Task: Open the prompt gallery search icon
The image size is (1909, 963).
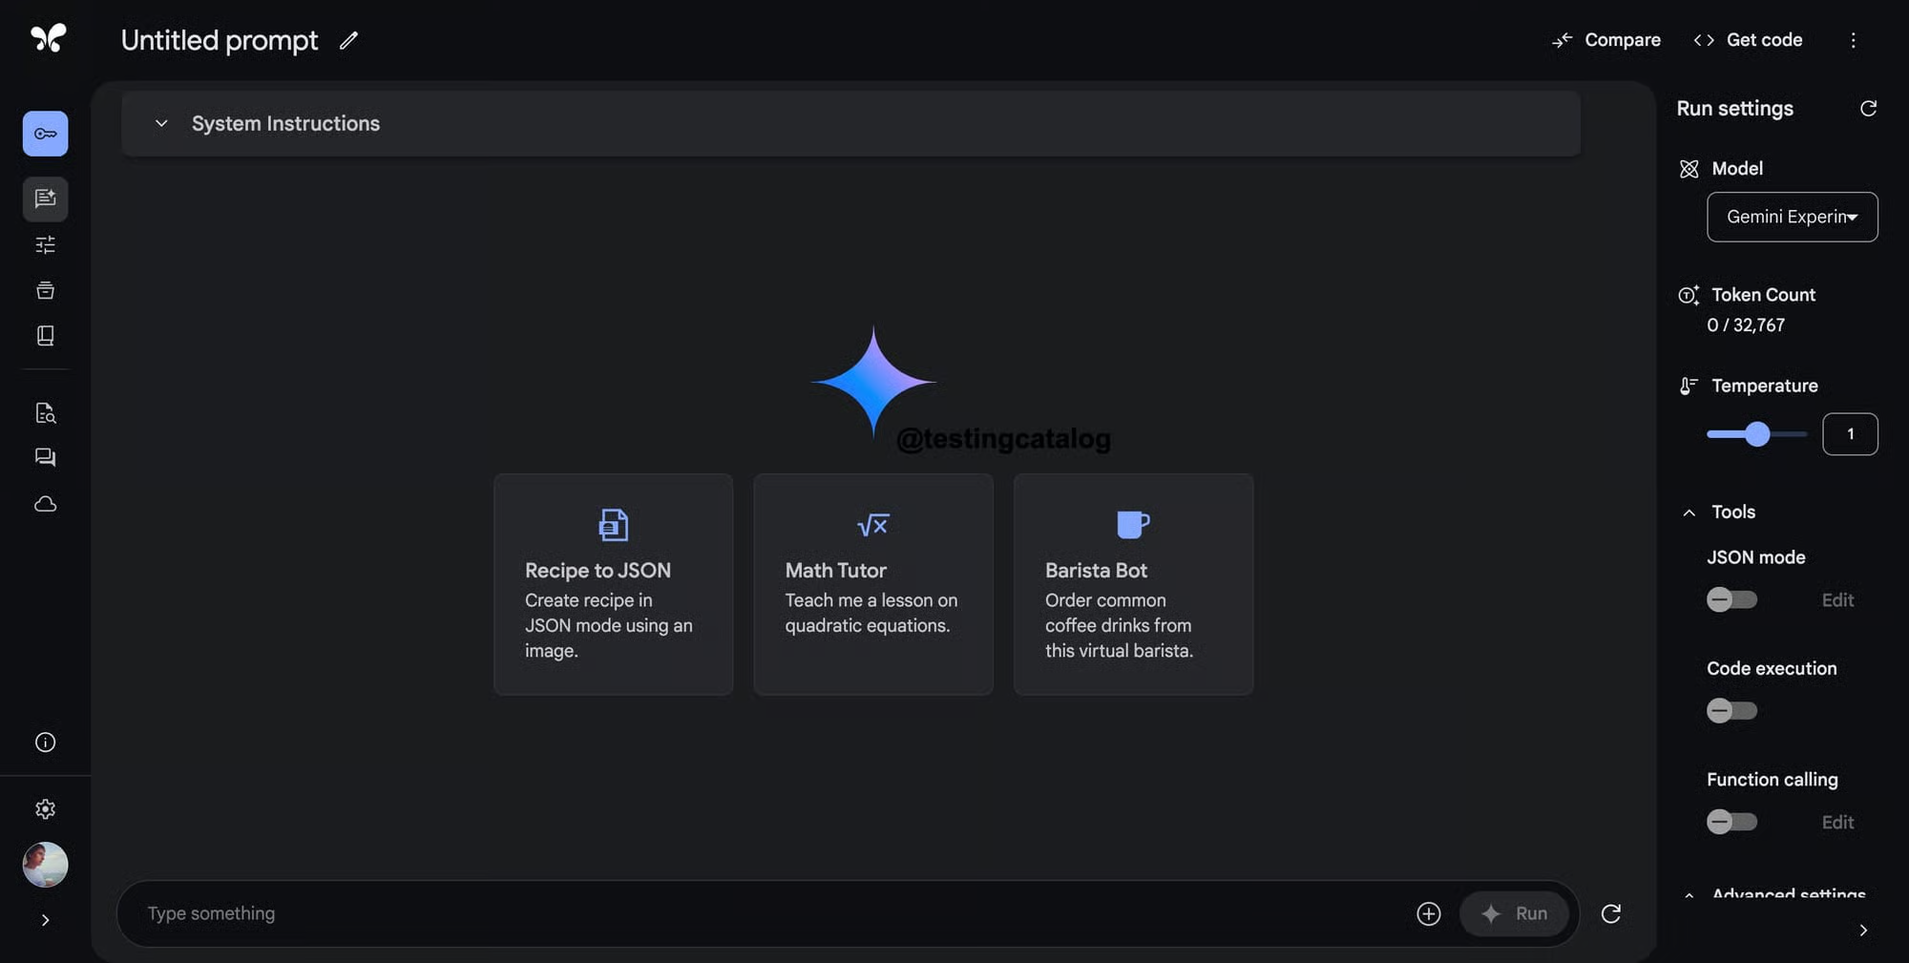Action: (x=44, y=412)
